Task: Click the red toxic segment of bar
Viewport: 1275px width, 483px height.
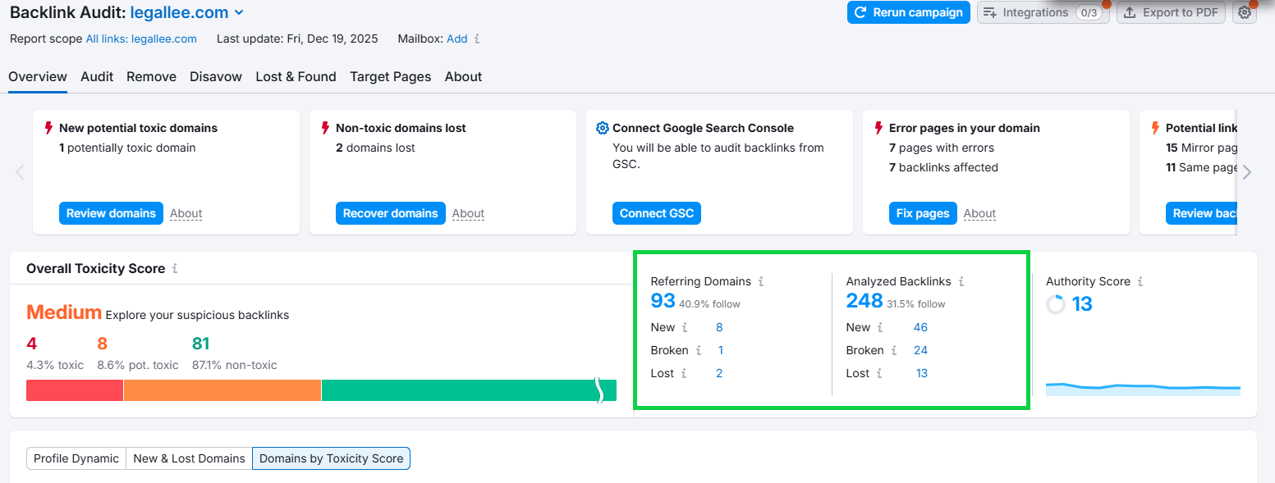Action: (75, 390)
